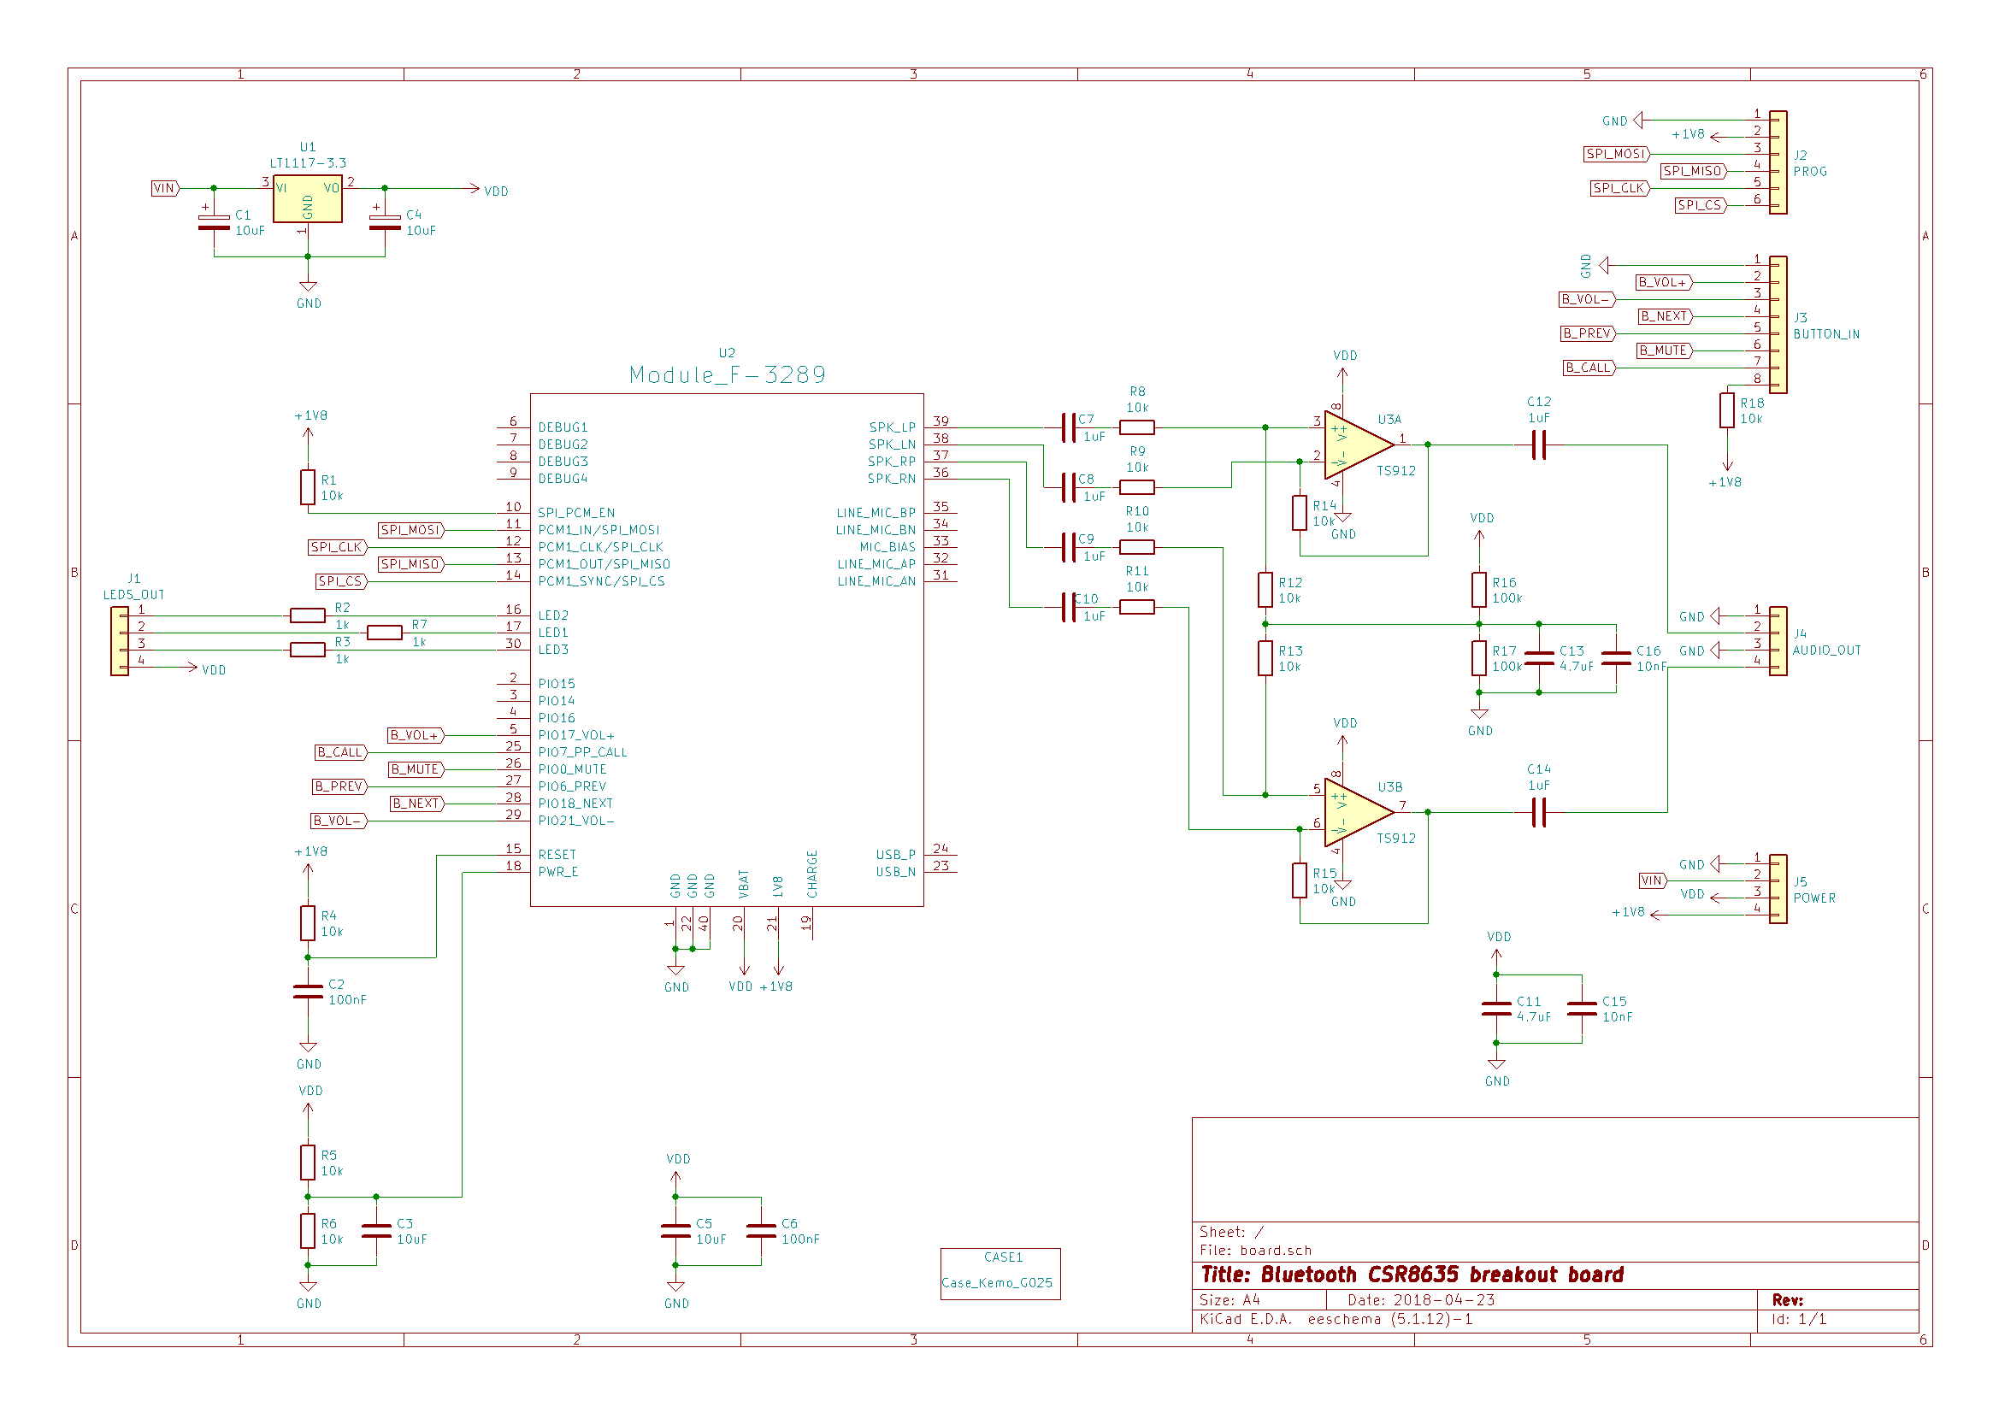The height and width of the screenshot is (1413, 1999).
Task: Select capacitor C14 1uF symbol
Action: point(1539,812)
